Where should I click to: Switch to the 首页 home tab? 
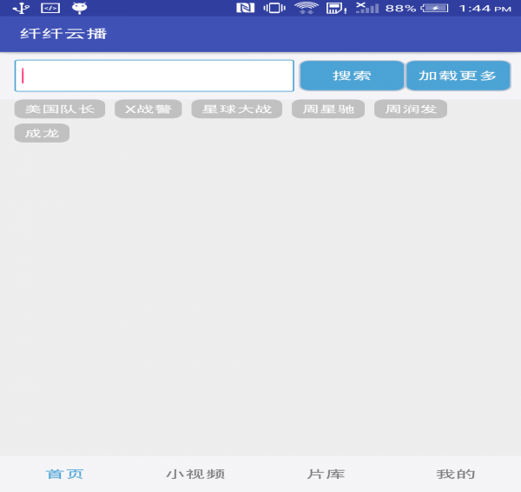click(65, 474)
